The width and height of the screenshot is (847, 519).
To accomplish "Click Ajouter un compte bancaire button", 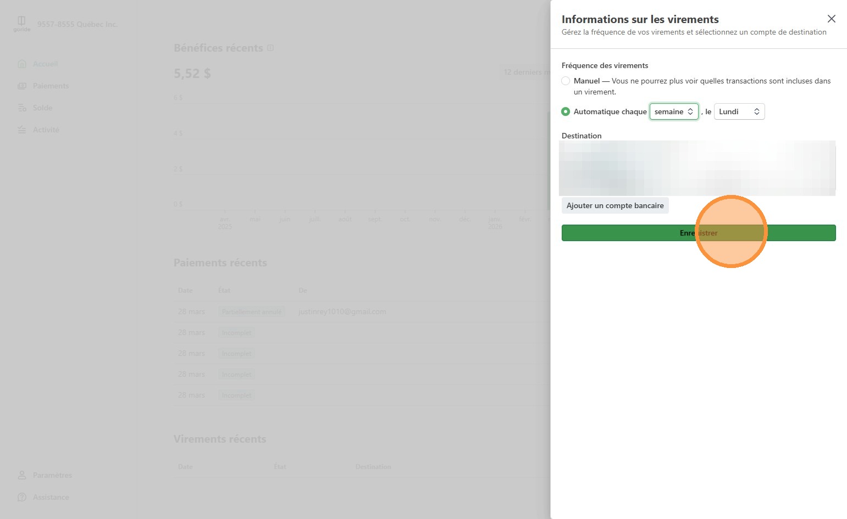I will pyautogui.click(x=615, y=205).
